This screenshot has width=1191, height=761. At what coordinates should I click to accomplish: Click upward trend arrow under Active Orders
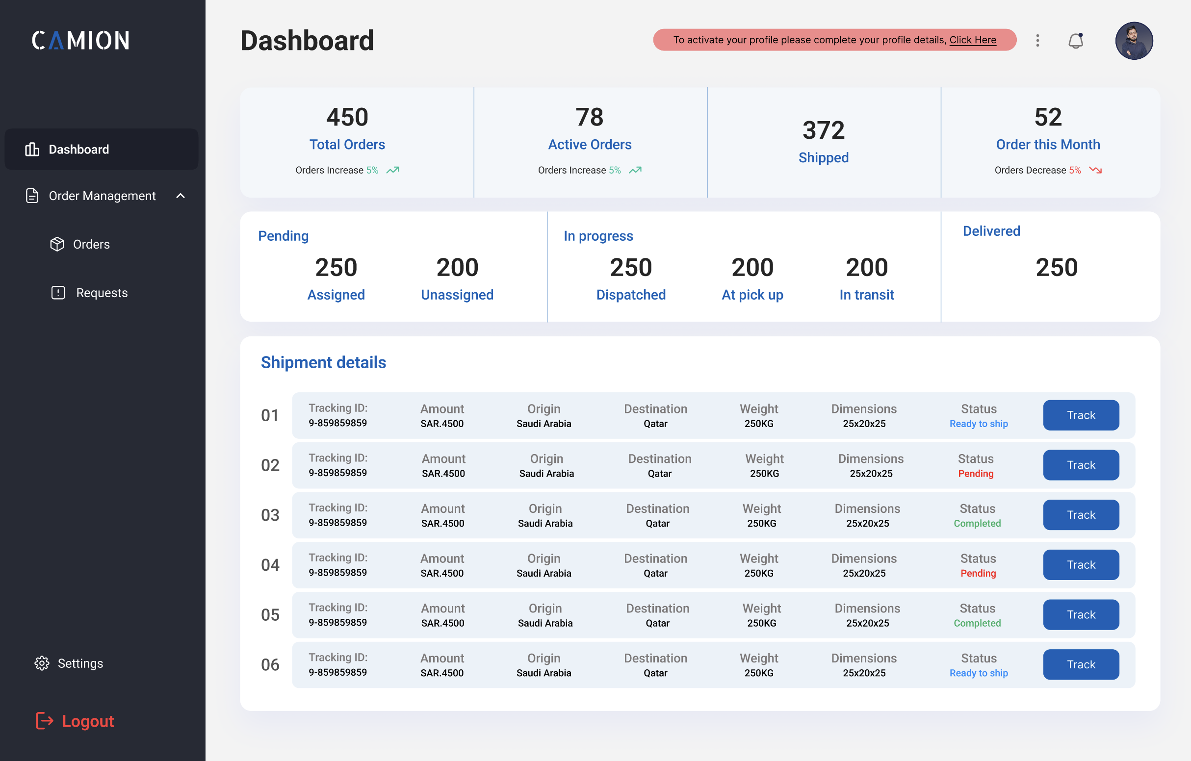635,170
